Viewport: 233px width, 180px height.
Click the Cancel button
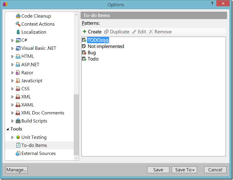point(215,170)
